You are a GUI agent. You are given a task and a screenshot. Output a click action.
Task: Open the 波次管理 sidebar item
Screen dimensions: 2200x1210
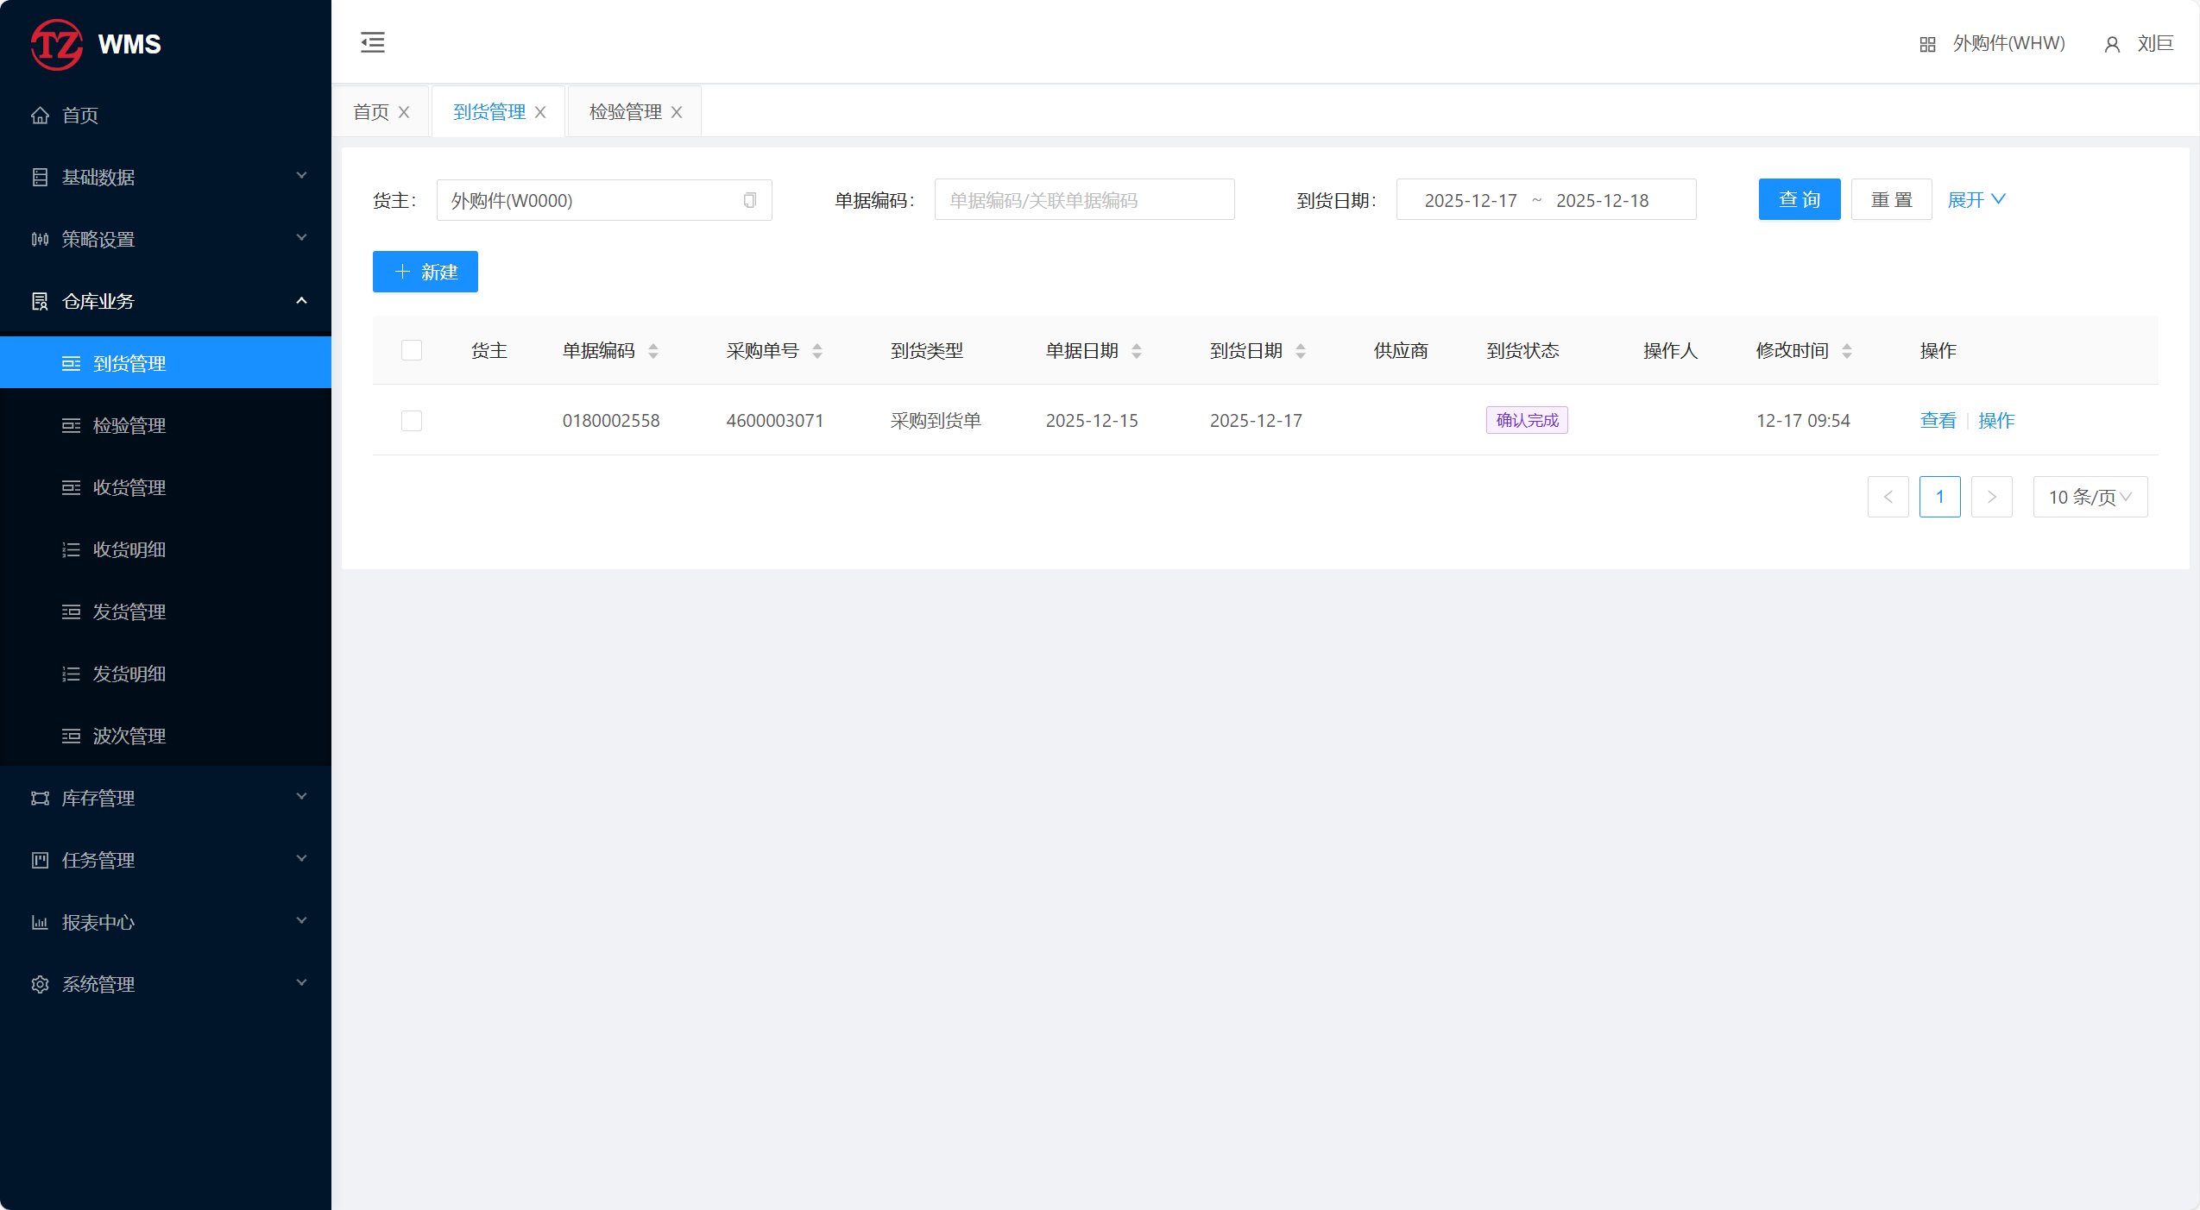click(x=166, y=736)
